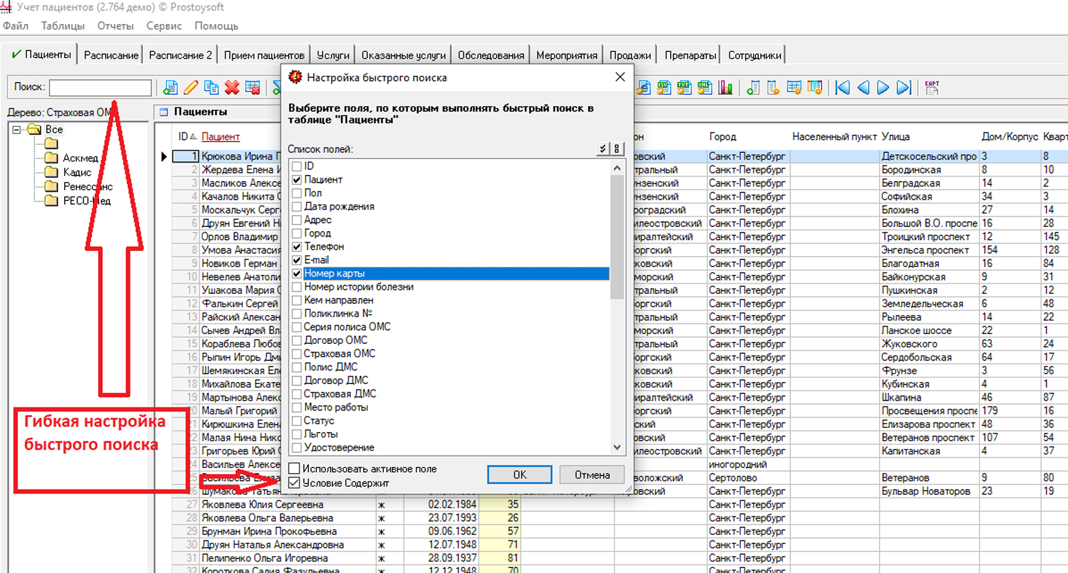Go to first record arrow

(842, 87)
